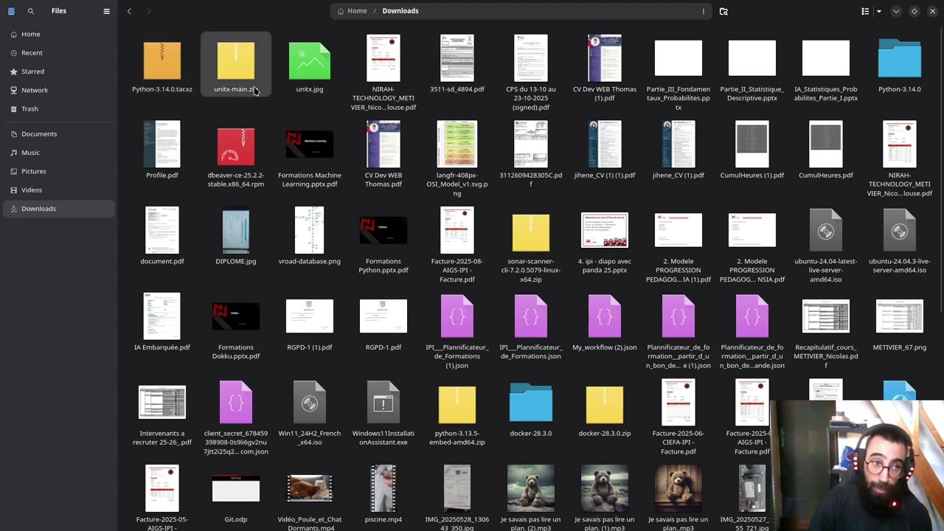Open the view options dropdown arrow
944x531 pixels.
click(879, 11)
